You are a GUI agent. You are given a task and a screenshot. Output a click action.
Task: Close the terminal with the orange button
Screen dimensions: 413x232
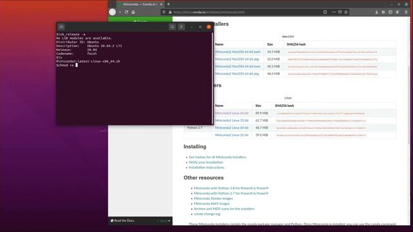pos(209,27)
